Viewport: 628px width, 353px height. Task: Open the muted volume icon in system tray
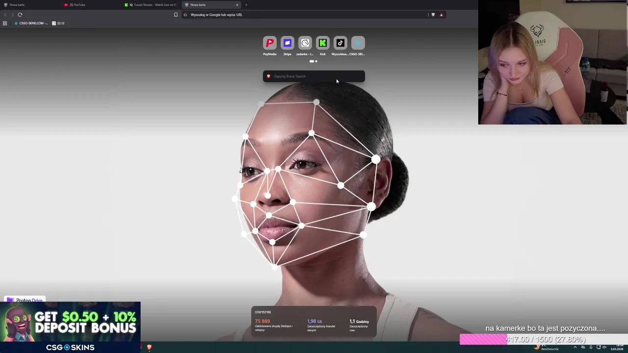(605, 347)
